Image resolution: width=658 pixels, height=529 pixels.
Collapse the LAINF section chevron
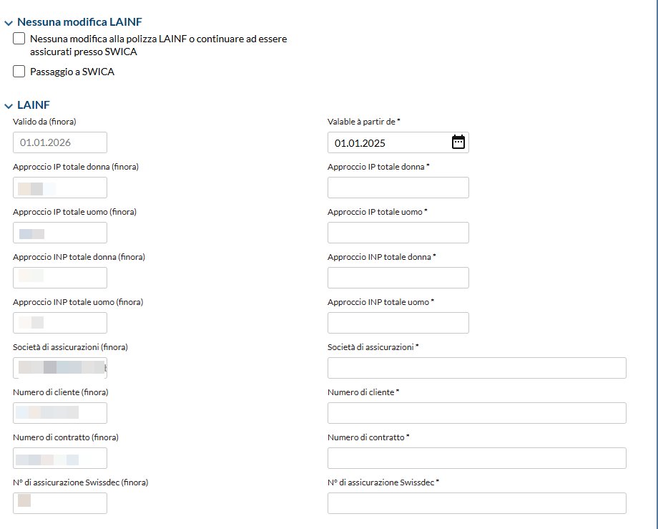[9, 106]
